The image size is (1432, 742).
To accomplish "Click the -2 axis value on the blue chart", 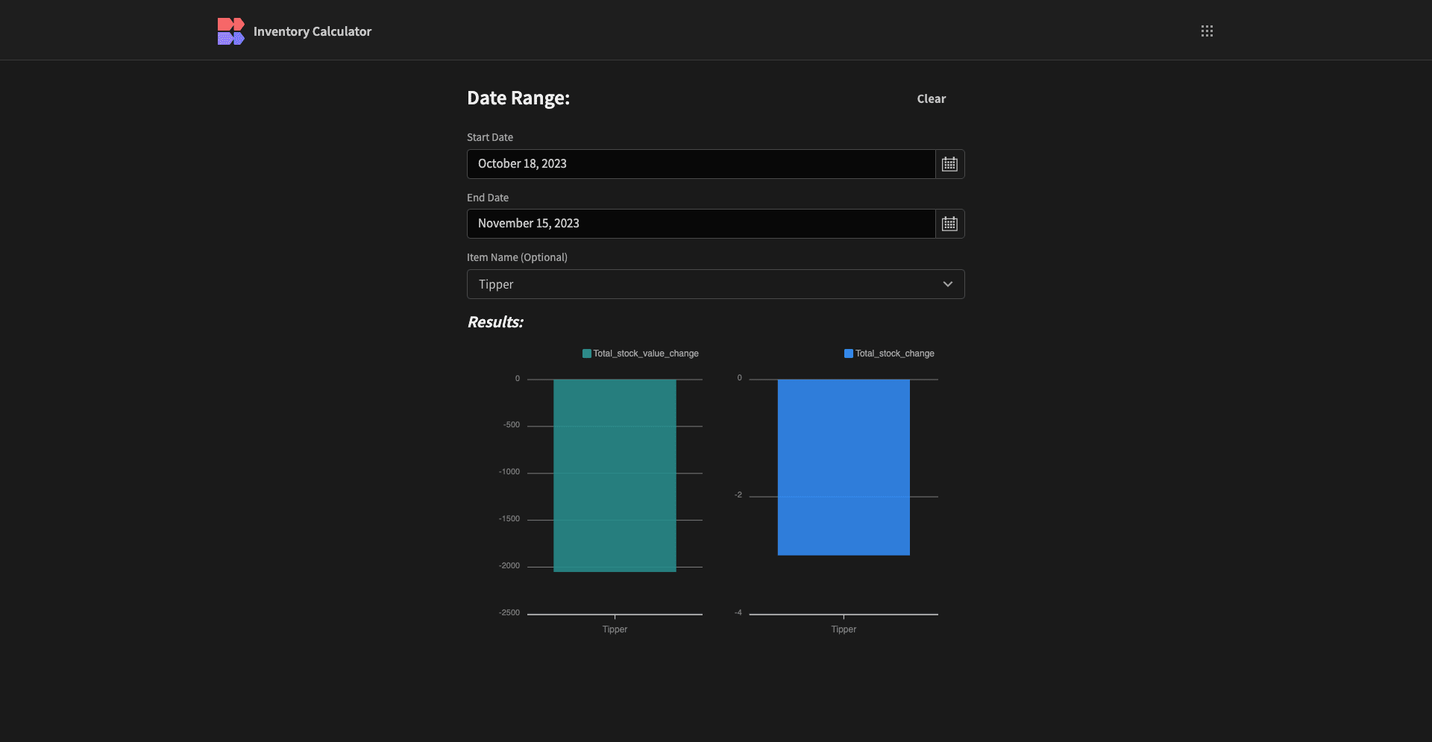I will [x=738, y=495].
